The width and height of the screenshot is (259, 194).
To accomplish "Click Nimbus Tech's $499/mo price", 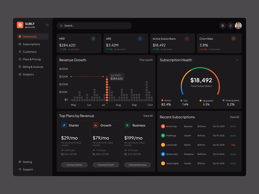I will pos(202,154).
